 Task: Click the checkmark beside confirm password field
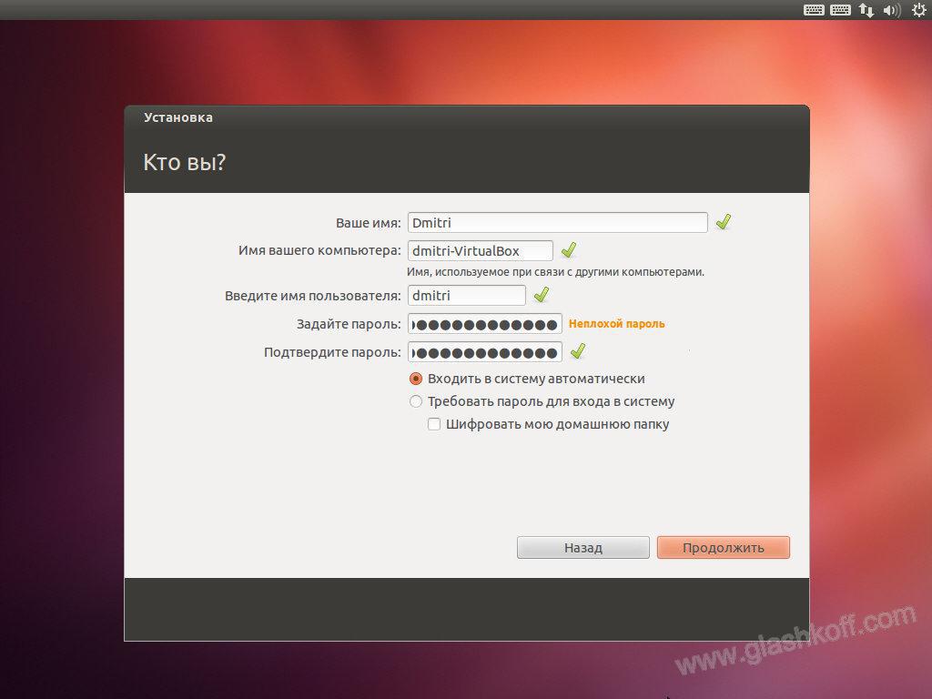pyautogui.click(x=578, y=351)
